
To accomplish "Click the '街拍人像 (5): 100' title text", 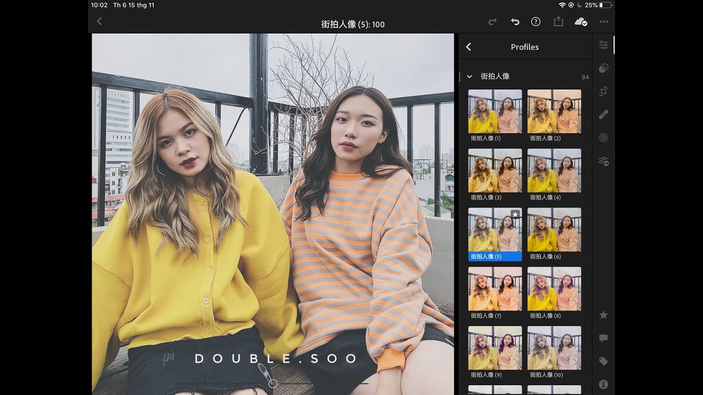I will (x=353, y=24).
